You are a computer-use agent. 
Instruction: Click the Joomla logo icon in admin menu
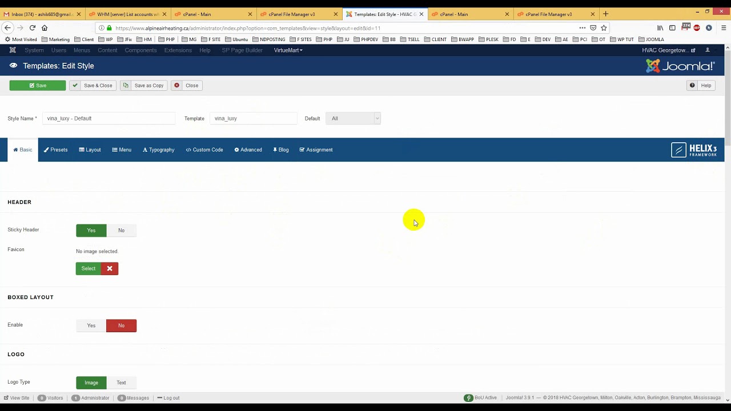click(x=13, y=50)
